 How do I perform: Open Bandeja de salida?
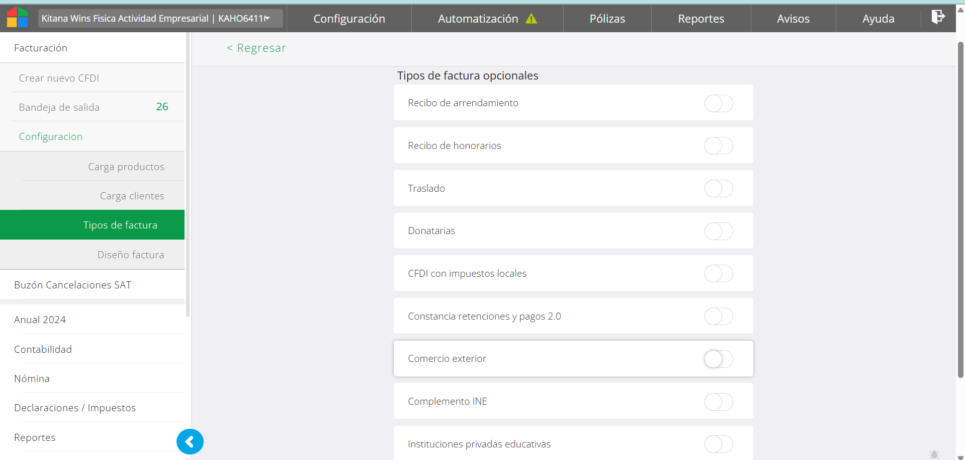point(59,107)
